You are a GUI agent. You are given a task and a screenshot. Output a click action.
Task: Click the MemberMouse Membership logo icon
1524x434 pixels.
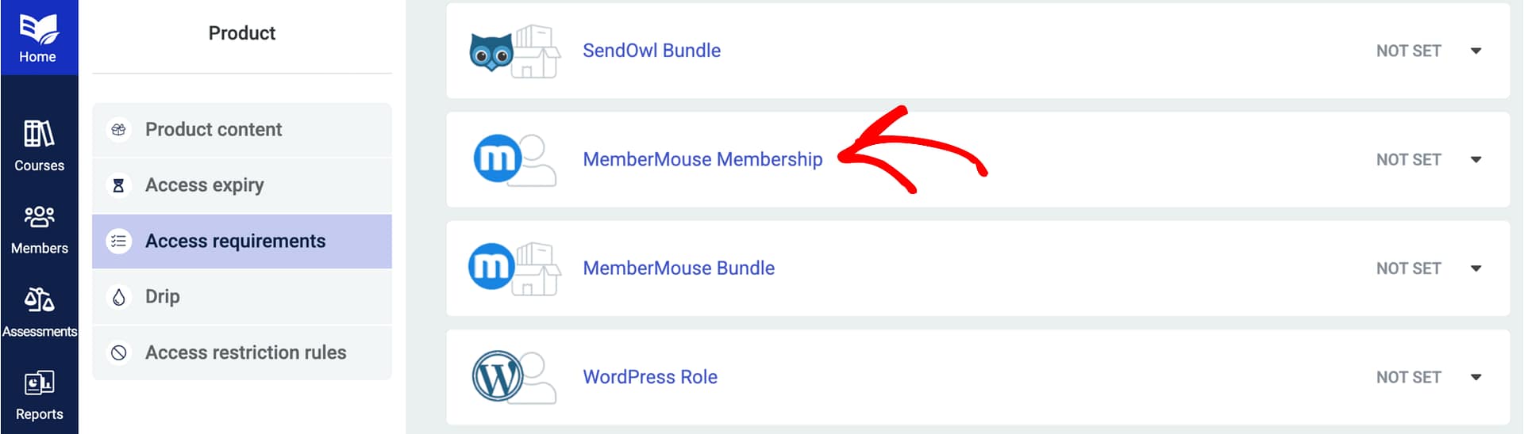pyautogui.click(x=498, y=159)
